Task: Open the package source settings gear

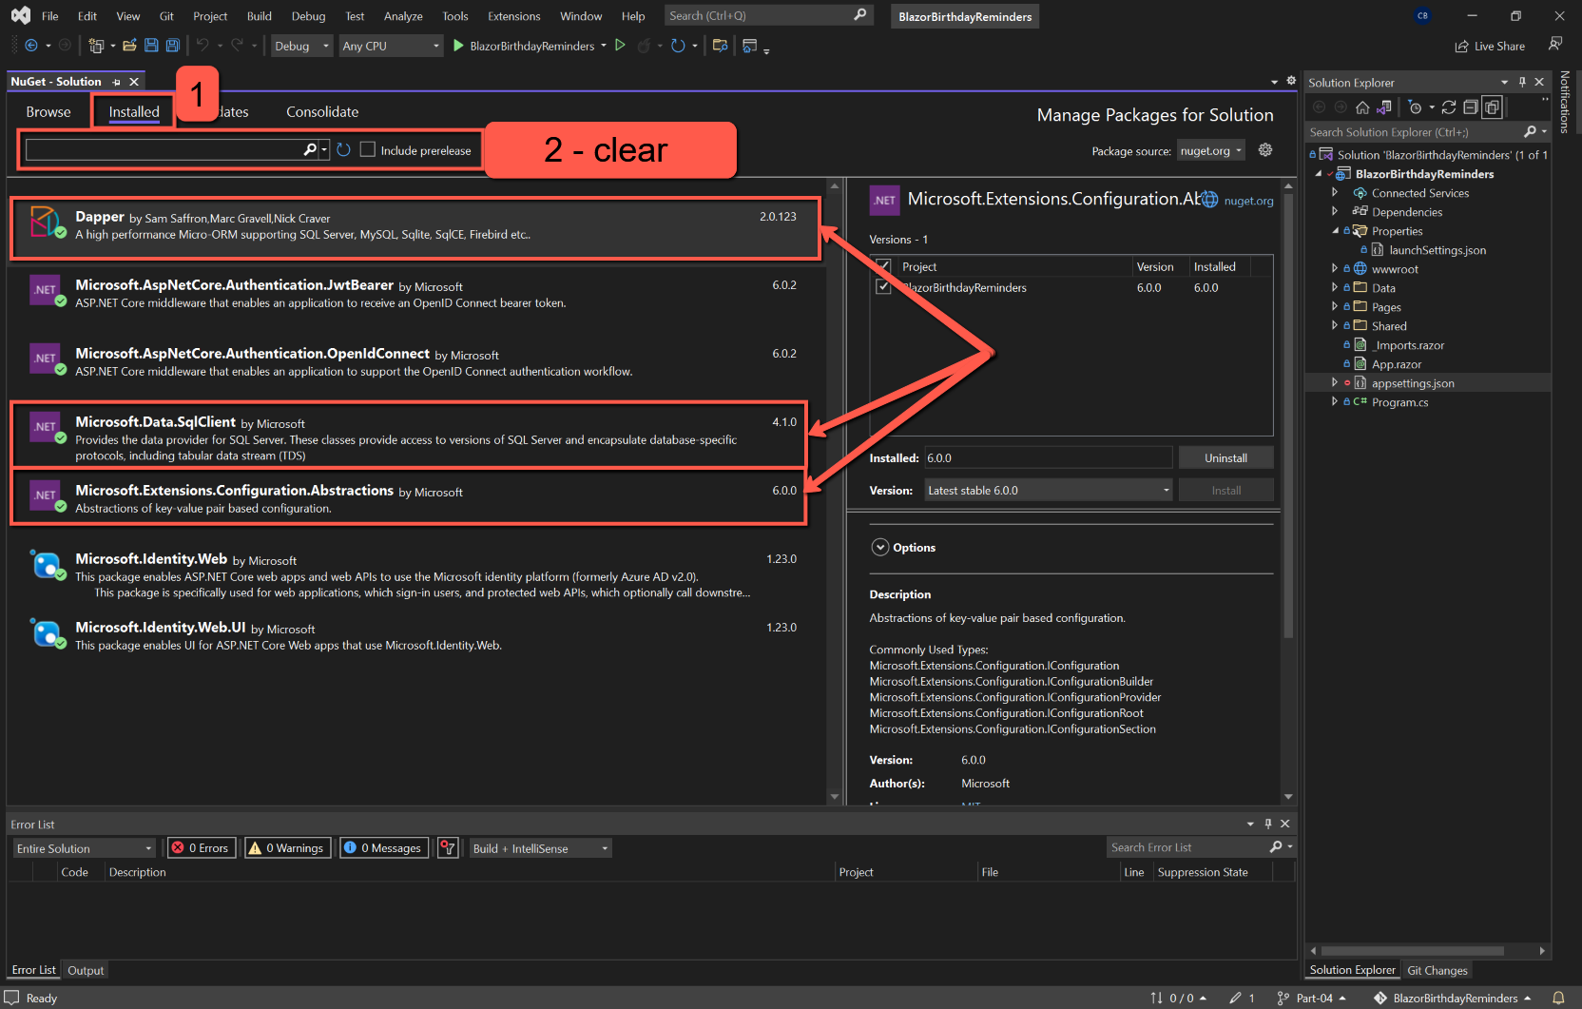Action: tap(1265, 149)
